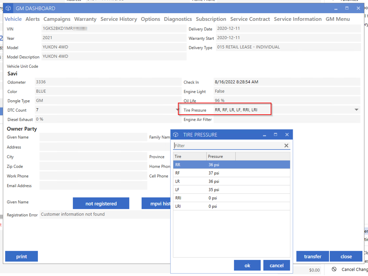Screen dimensions: 368x276
Task: Select the LR tire row
Action: coord(232,181)
